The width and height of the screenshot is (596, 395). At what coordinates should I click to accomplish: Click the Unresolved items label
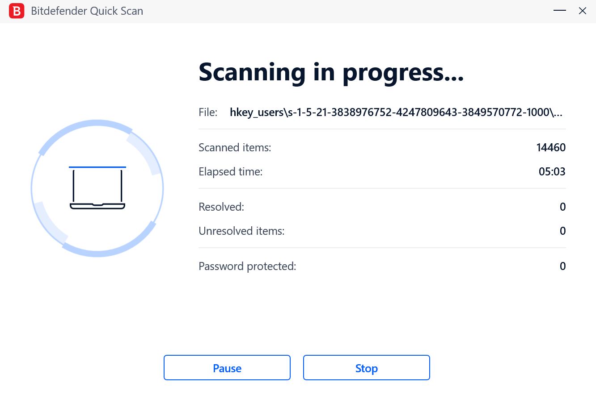click(x=241, y=231)
